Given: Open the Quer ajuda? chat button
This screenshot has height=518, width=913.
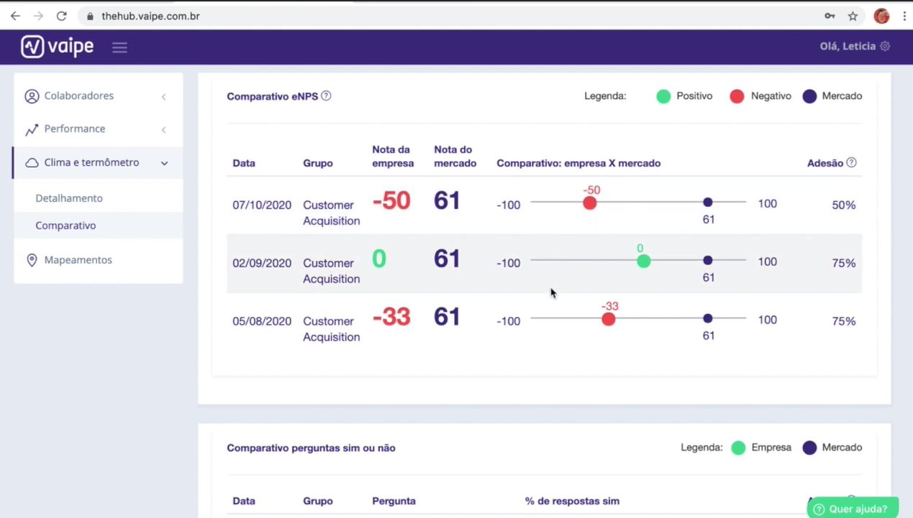Looking at the screenshot, I should (x=851, y=508).
